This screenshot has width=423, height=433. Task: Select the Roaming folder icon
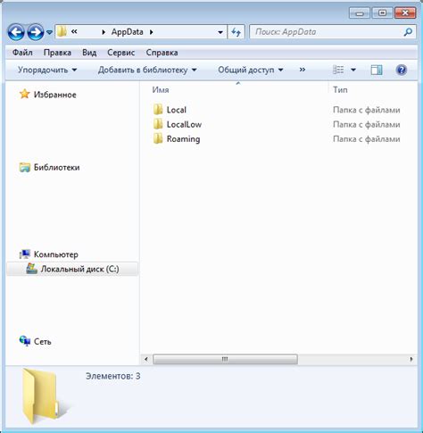[158, 138]
